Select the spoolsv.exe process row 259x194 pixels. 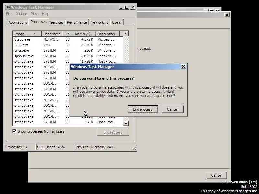tap(68, 56)
